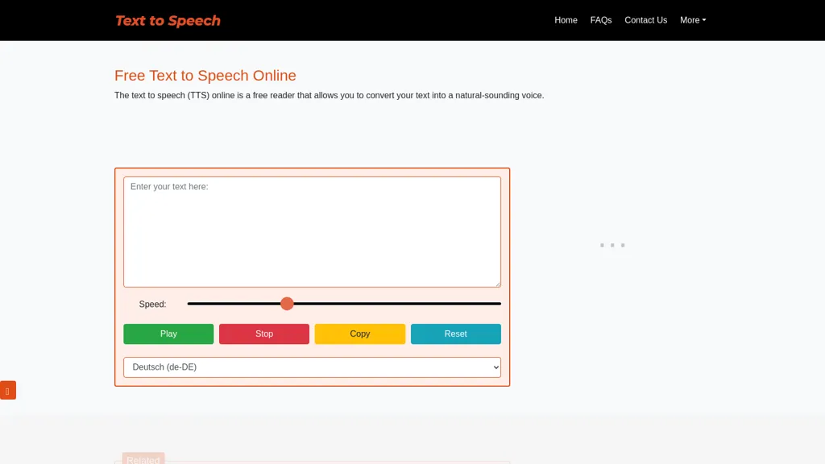Open the Deutsch (de-DE) language dropdown

pyautogui.click(x=312, y=367)
